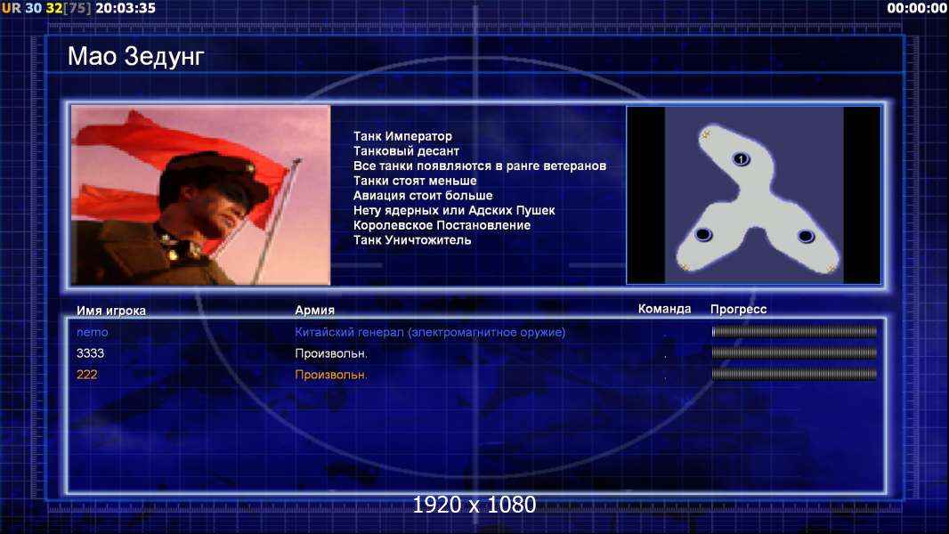Viewport: 949px width, 534px height.
Task: Click 'Все танки появляются в ранге ветеранов'
Action: [479, 166]
